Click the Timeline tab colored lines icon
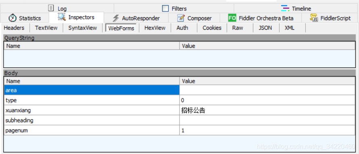Viewport: 359px width, 154px height. [x=285, y=8]
